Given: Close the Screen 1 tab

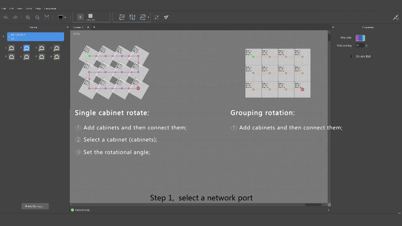Looking at the screenshot, I should [88, 27].
